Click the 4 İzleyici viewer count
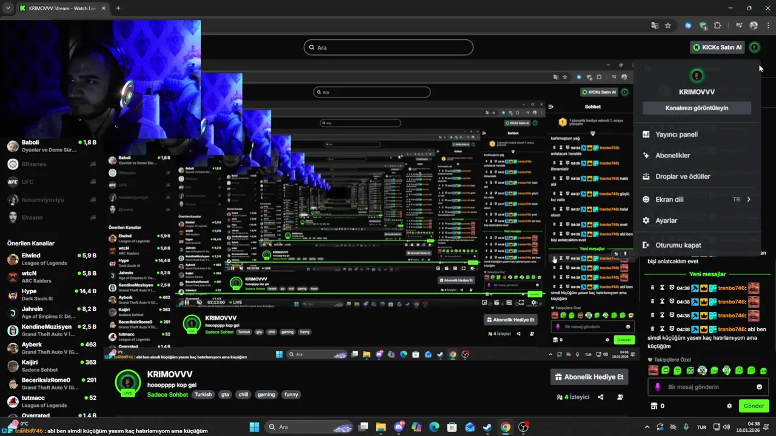Screen dimensions: 776x436 (x=573, y=397)
